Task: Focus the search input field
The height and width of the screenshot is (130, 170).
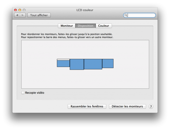Action: pos(139,15)
